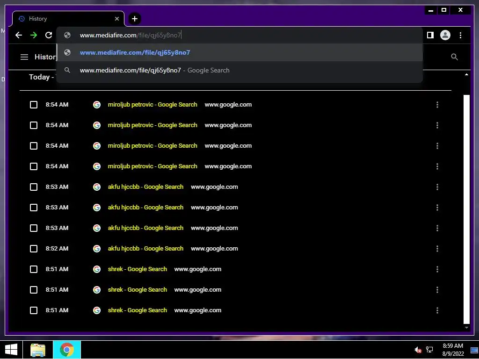Open a new tab with the plus button
Image resolution: width=479 pixels, height=359 pixels.
[x=135, y=19]
